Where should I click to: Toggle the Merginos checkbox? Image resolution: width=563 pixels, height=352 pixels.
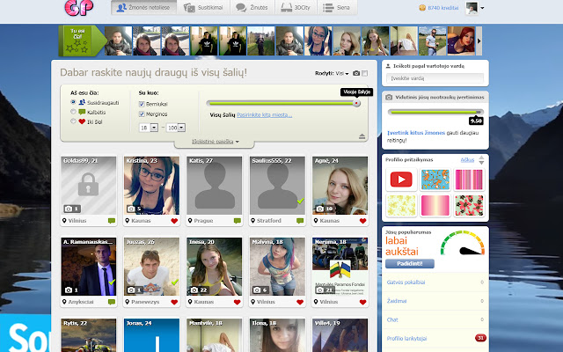(143, 113)
